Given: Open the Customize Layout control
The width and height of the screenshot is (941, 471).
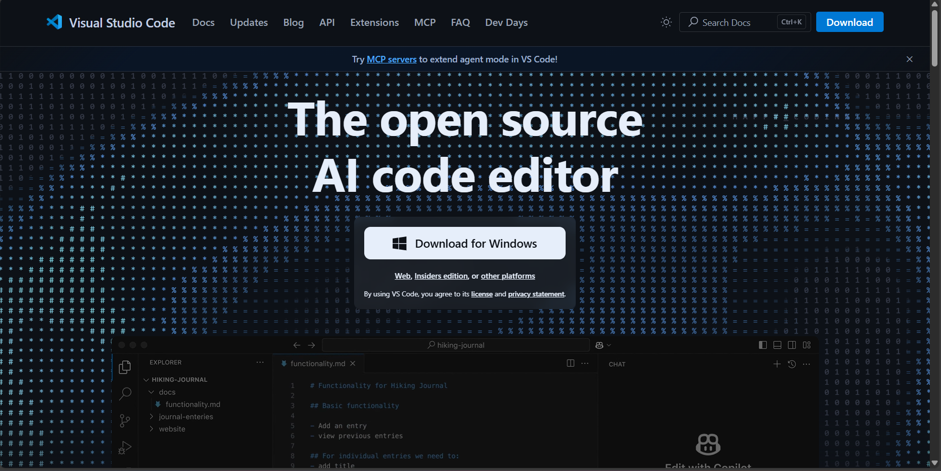Looking at the screenshot, I should (807, 345).
